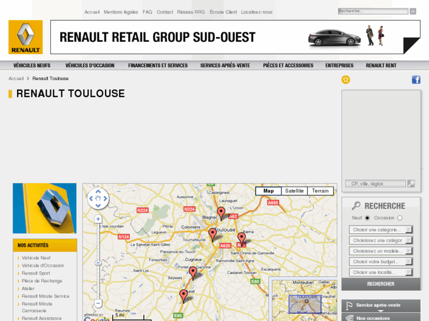Open the Entreprises menu
The image size is (429, 321).
[339, 65]
